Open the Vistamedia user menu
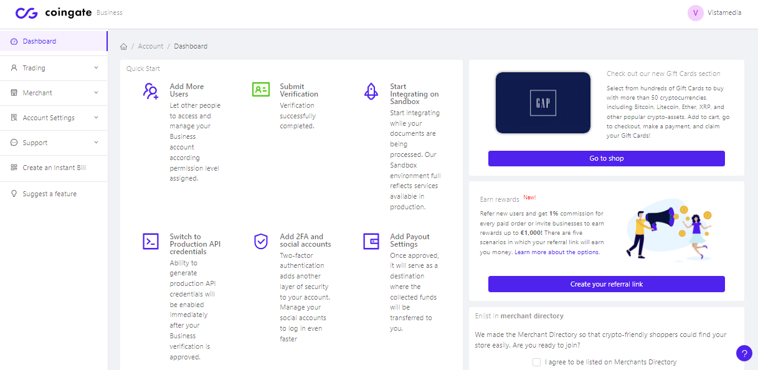The height and width of the screenshot is (370, 758). [x=715, y=13]
